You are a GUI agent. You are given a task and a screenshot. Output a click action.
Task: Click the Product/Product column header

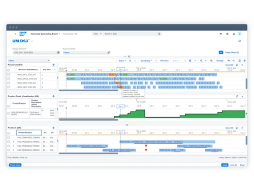tap(29, 132)
